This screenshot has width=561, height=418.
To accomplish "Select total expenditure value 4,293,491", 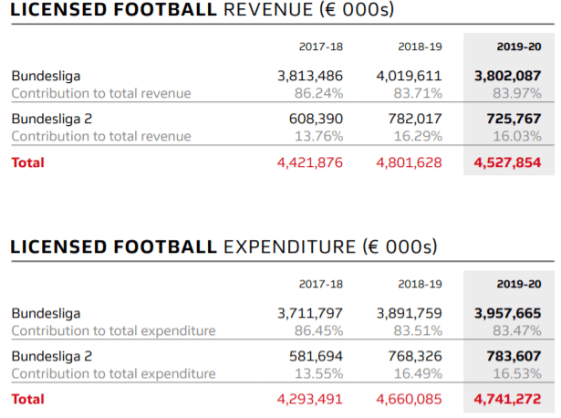I will (x=310, y=399).
